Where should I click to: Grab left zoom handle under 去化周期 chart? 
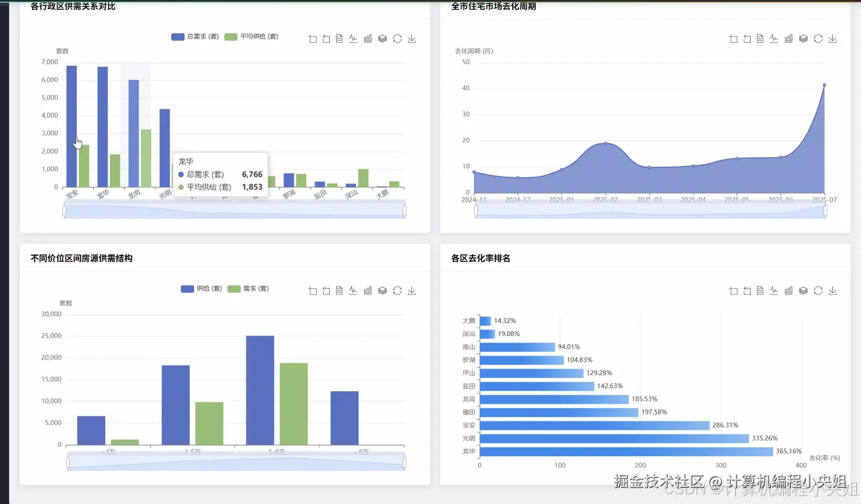click(476, 210)
